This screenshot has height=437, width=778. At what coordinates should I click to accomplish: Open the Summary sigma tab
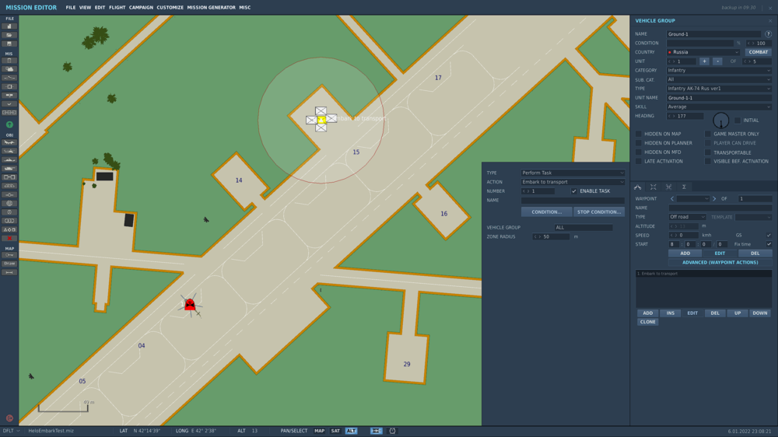click(684, 187)
